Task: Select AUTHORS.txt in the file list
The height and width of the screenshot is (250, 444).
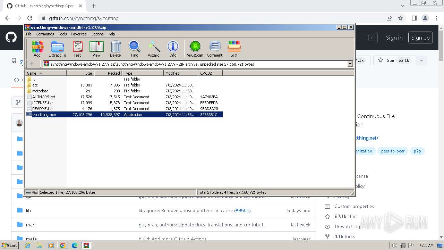Action: 124,97
